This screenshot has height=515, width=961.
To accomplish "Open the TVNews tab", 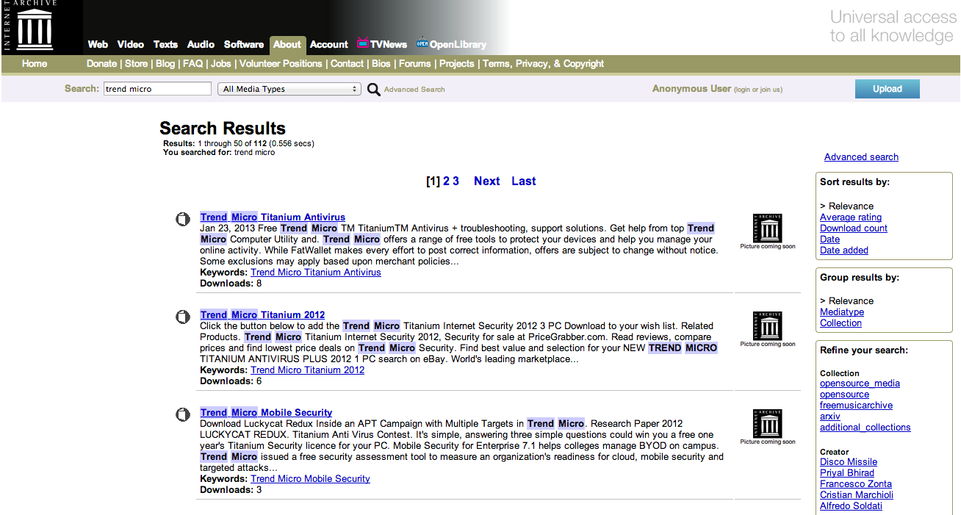I will click(382, 44).
